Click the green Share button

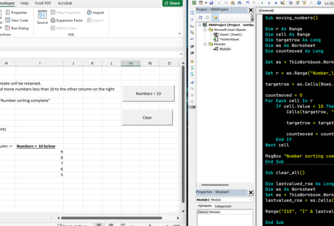(172, 3)
